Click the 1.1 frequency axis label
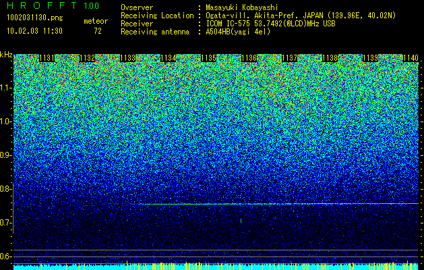The image size is (424, 270). (x=5, y=88)
